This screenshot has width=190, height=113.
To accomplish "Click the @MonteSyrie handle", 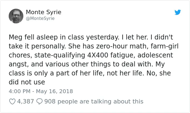I will tap(40, 19).
